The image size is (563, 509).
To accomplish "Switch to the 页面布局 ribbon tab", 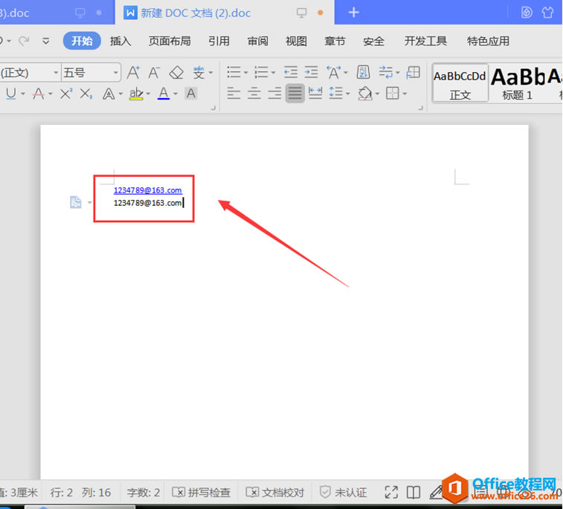I will (x=170, y=41).
